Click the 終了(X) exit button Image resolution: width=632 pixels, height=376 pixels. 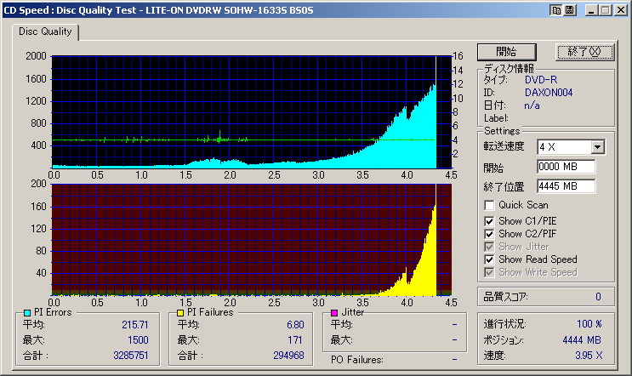[584, 52]
